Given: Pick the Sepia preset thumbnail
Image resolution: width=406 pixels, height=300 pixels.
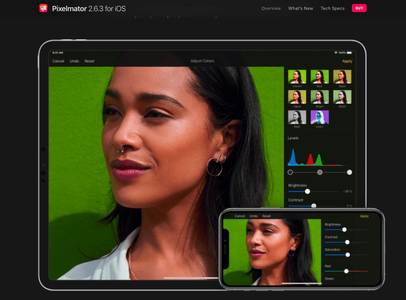Looking at the screenshot, I should tap(297, 97).
